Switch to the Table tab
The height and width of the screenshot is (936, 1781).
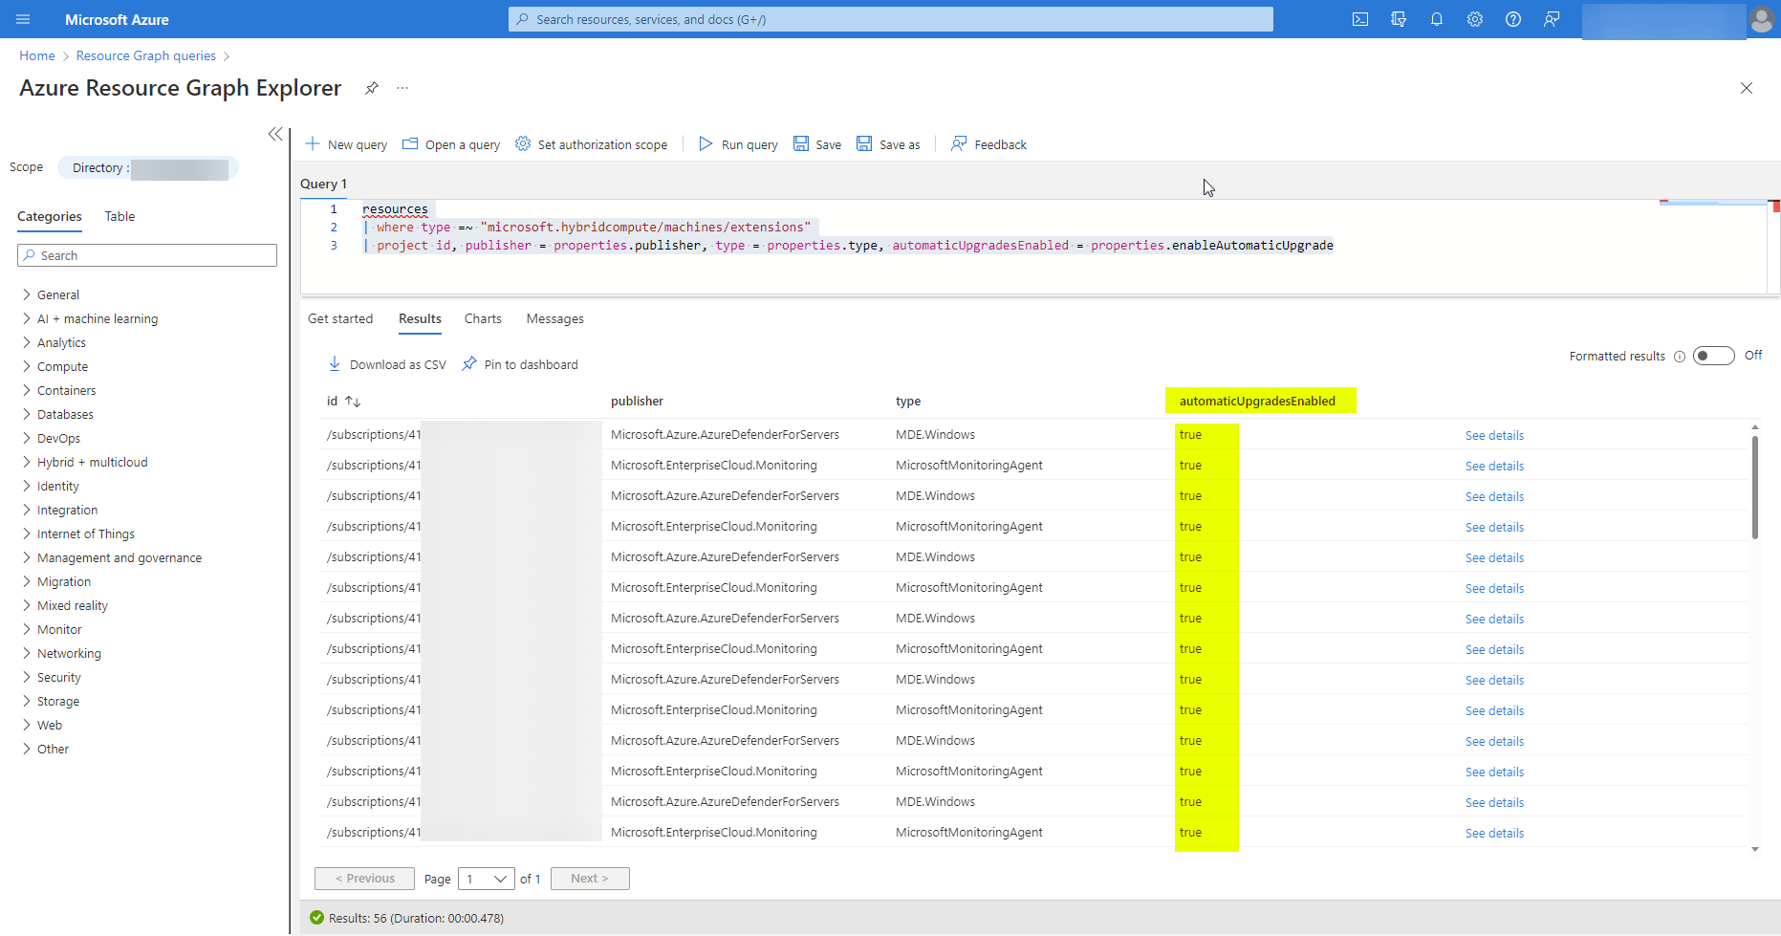click(119, 216)
